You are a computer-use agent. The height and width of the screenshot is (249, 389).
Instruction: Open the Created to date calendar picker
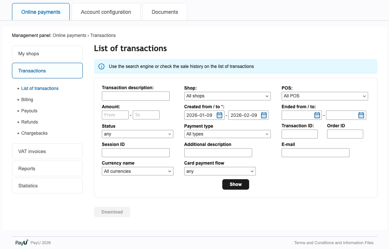[x=264, y=115]
